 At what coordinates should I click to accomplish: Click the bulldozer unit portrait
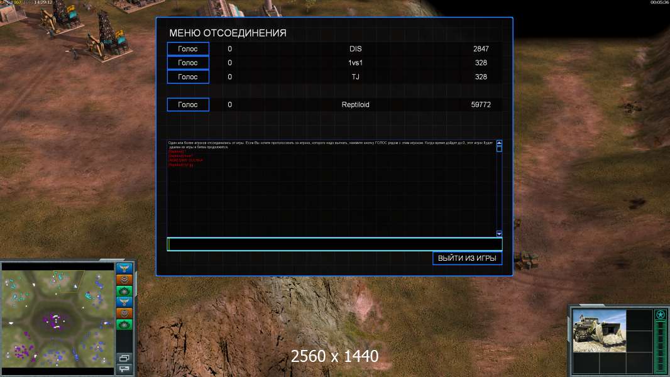click(599, 331)
